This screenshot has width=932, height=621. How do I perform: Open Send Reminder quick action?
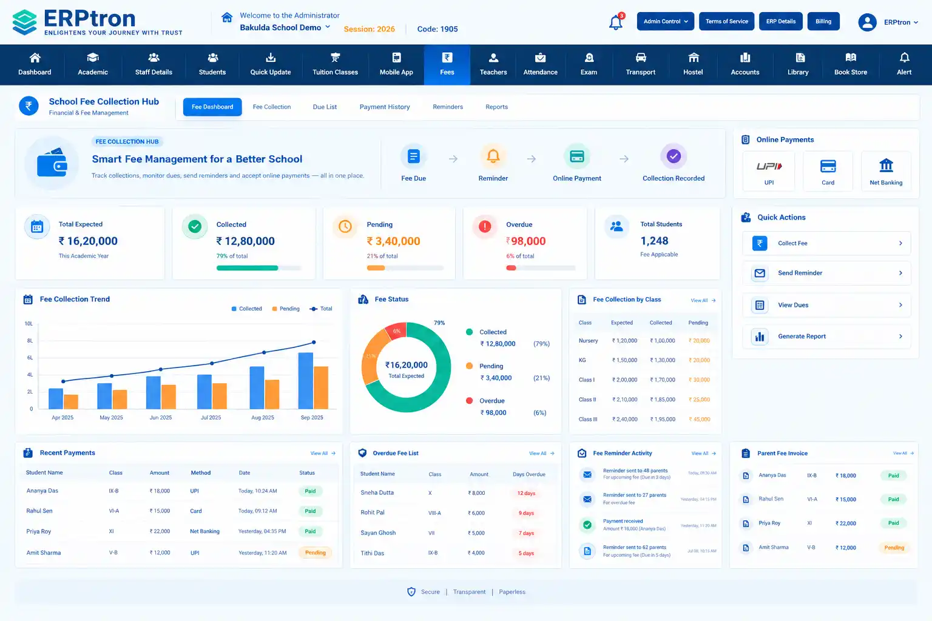point(826,273)
